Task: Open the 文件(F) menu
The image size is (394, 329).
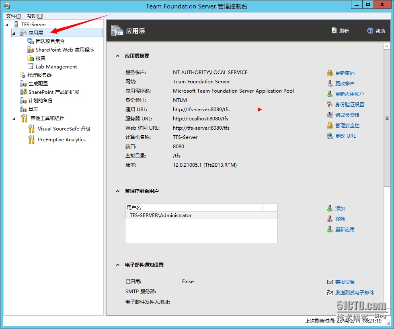Action: (14, 16)
